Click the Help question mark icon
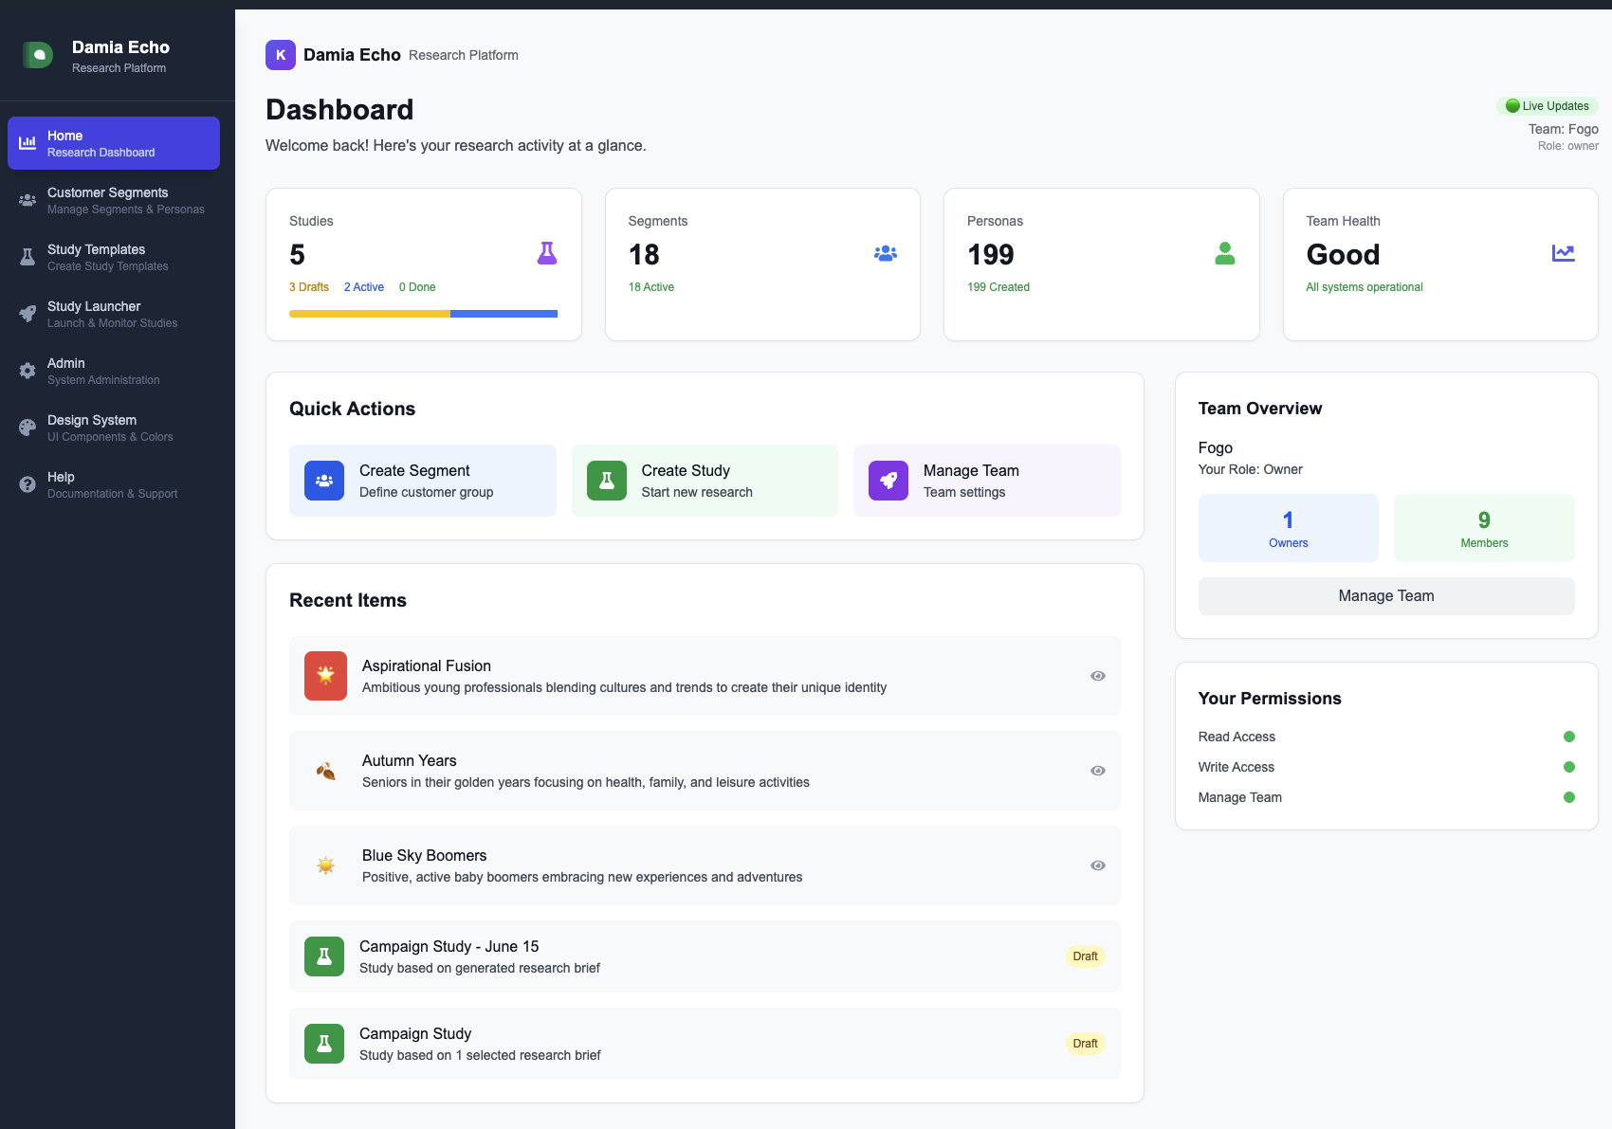This screenshot has width=1612, height=1129. (27, 484)
